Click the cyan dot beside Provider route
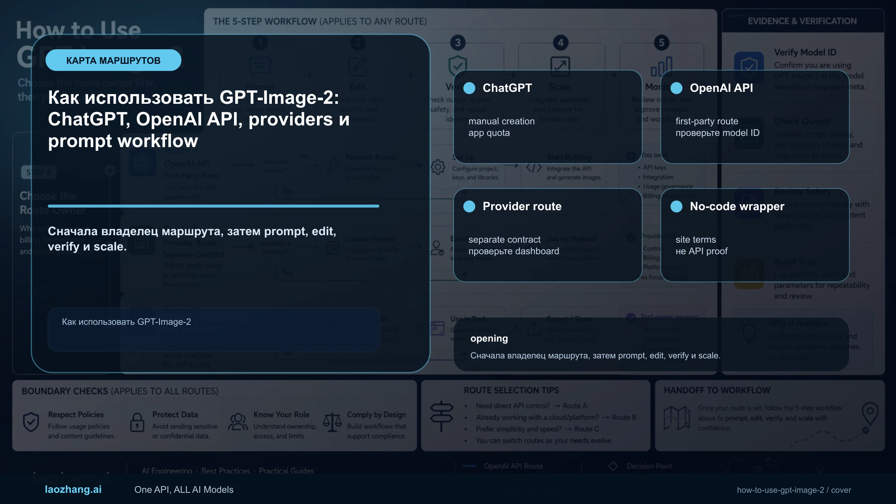This screenshot has width=896, height=504. click(469, 206)
